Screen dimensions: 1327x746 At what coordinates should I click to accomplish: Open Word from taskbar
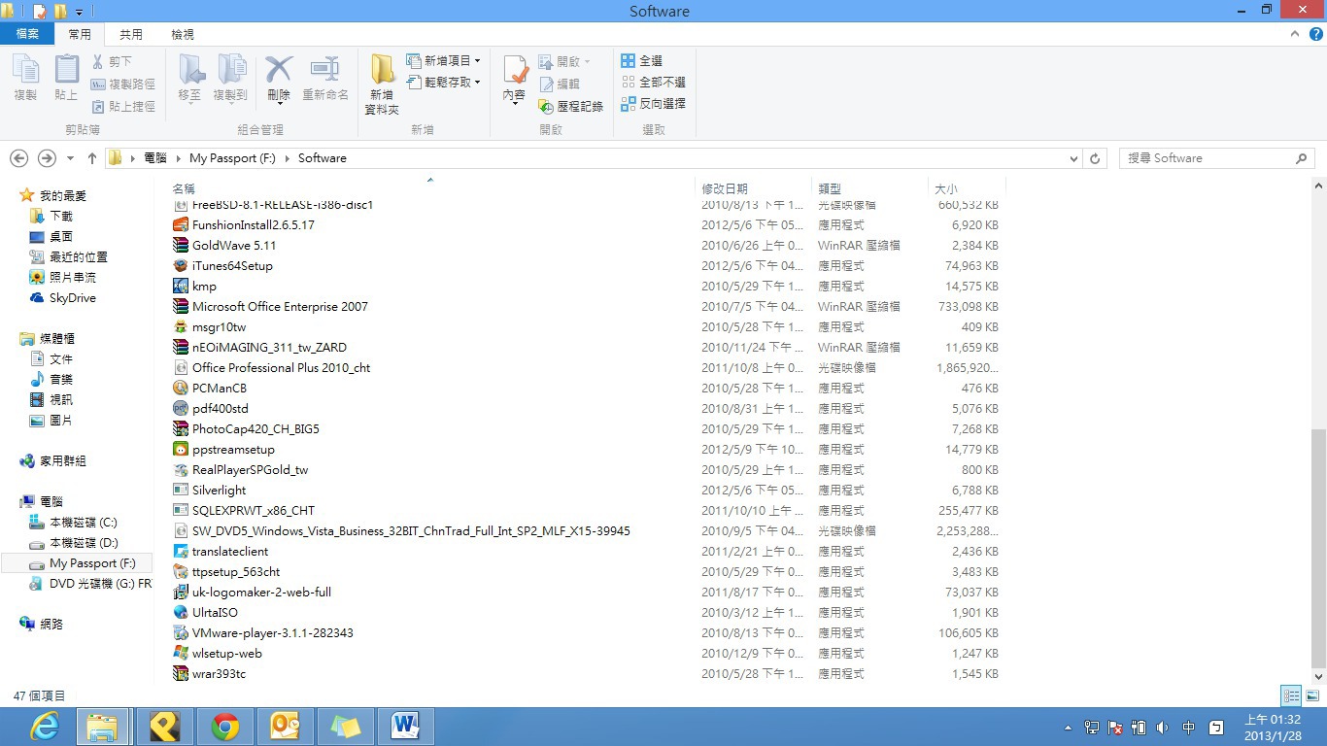(406, 727)
